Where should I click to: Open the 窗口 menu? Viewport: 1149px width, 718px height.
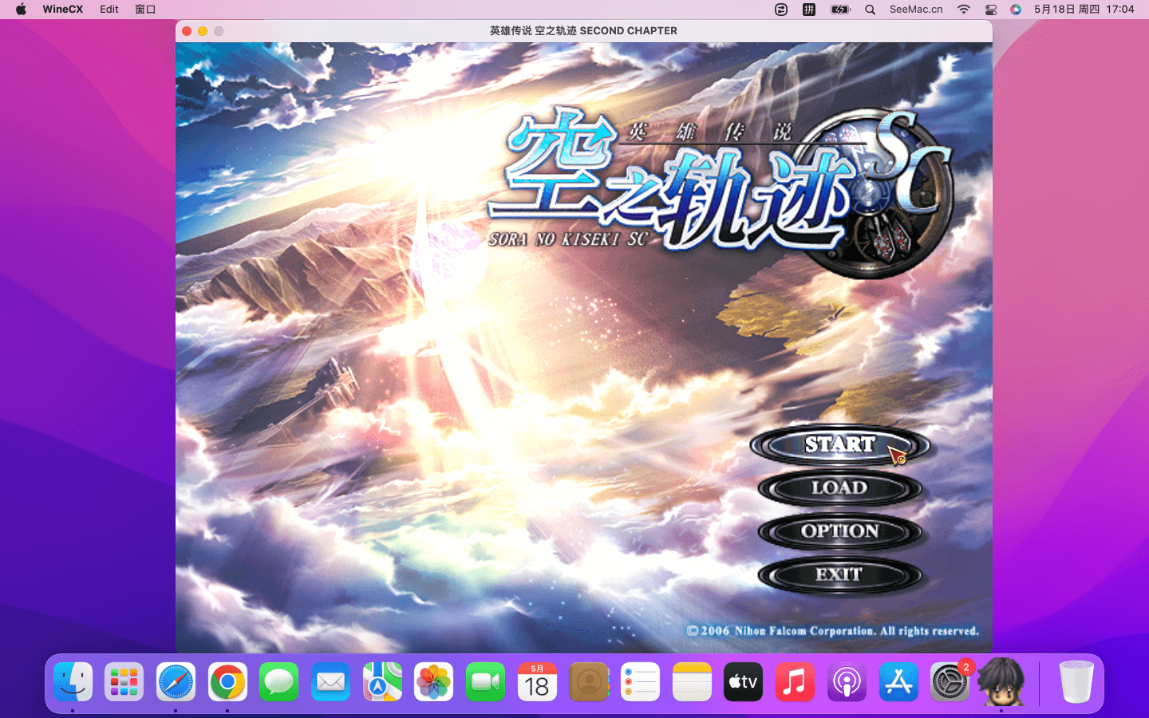click(145, 10)
